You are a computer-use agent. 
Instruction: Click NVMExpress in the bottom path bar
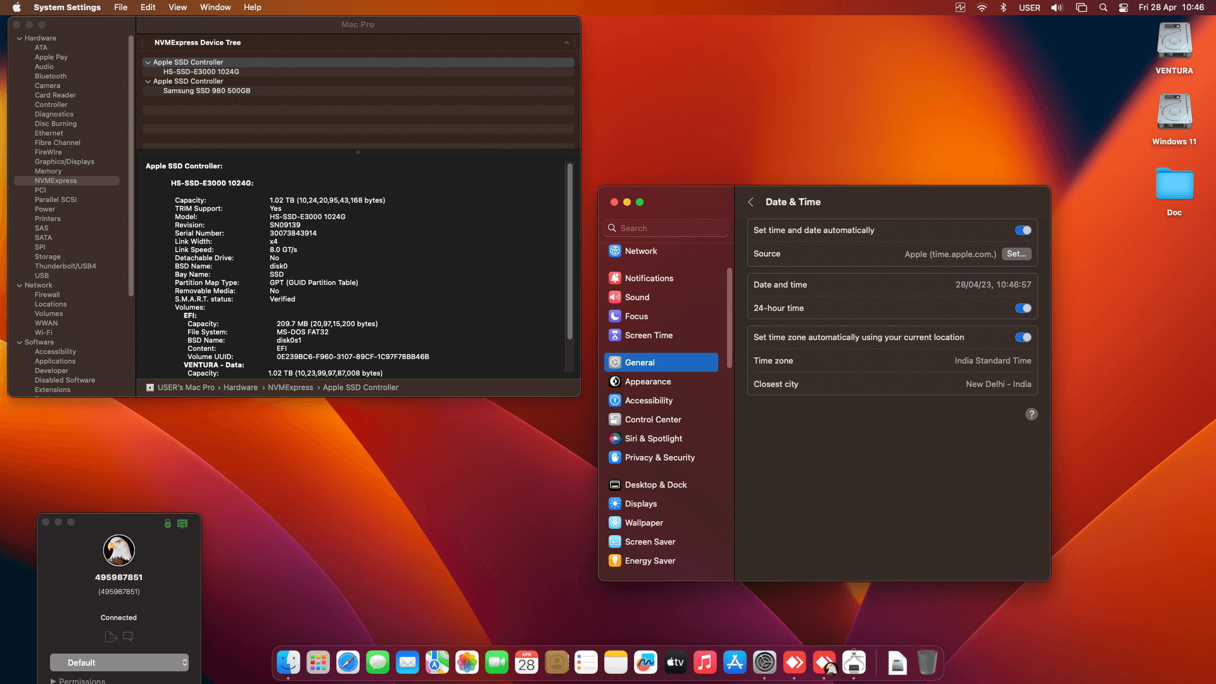[x=290, y=388]
